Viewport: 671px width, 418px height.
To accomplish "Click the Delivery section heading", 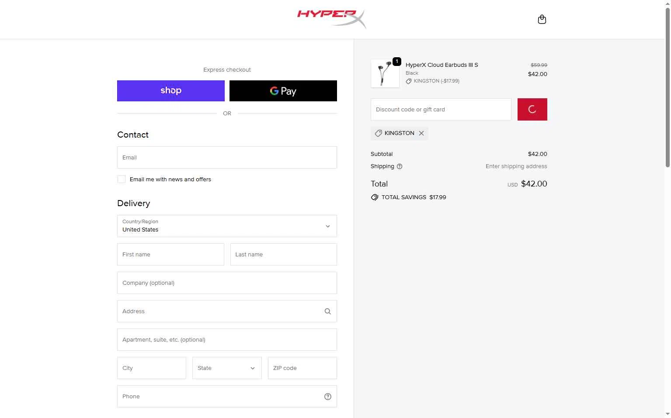I will [134, 204].
